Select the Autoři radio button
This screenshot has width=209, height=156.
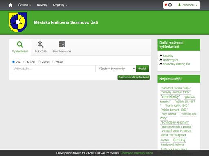(24, 62)
